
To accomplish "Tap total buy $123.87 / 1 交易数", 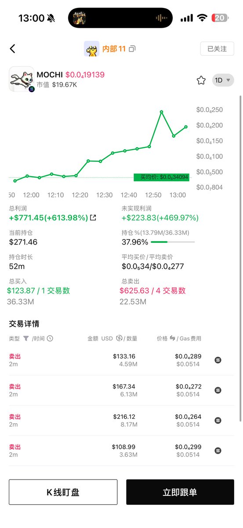I will pos(39,290).
